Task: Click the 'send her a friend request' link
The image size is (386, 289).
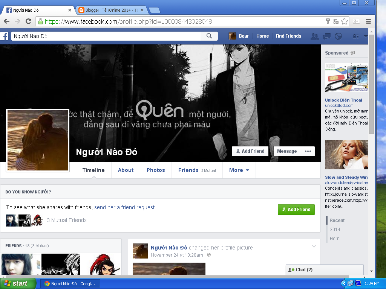Action: [125, 207]
